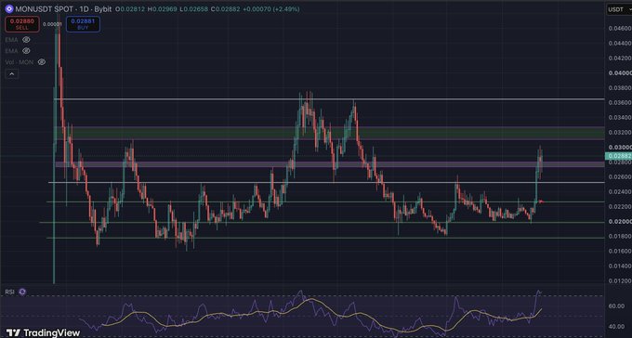632x338 pixels.
Task: Click the H0.02969 high value
Action: pyautogui.click(x=162, y=9)
